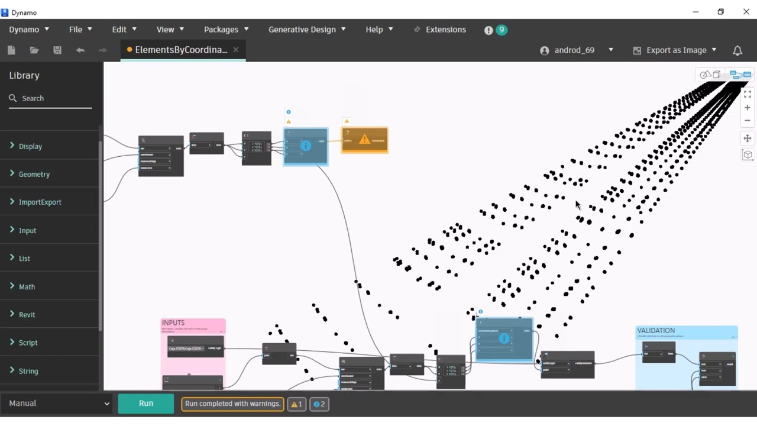757x426 pixels.
Task: Click the orange warning node
Action: point(364,140)
